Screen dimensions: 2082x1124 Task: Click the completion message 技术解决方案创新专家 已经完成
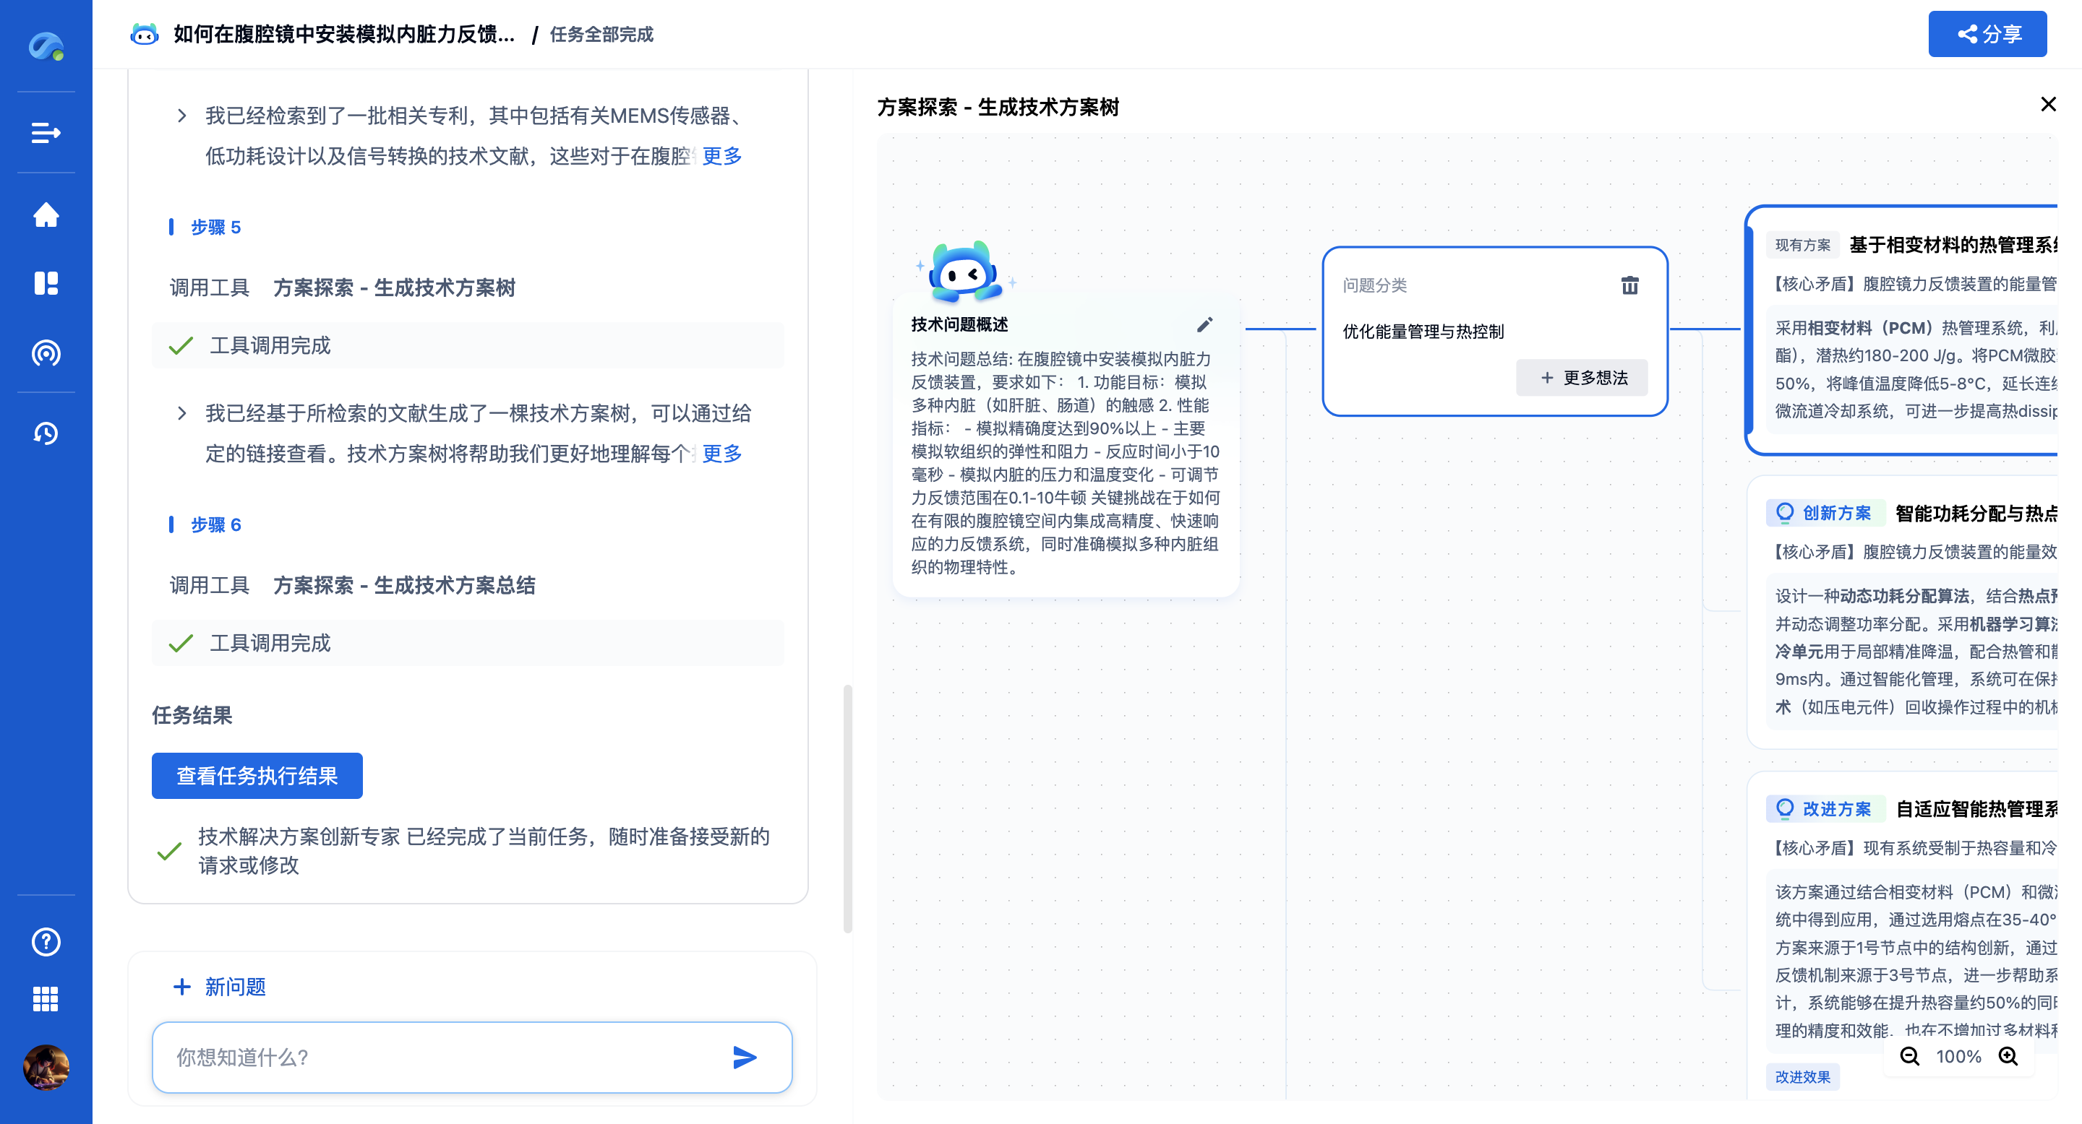tap(484, 850)
